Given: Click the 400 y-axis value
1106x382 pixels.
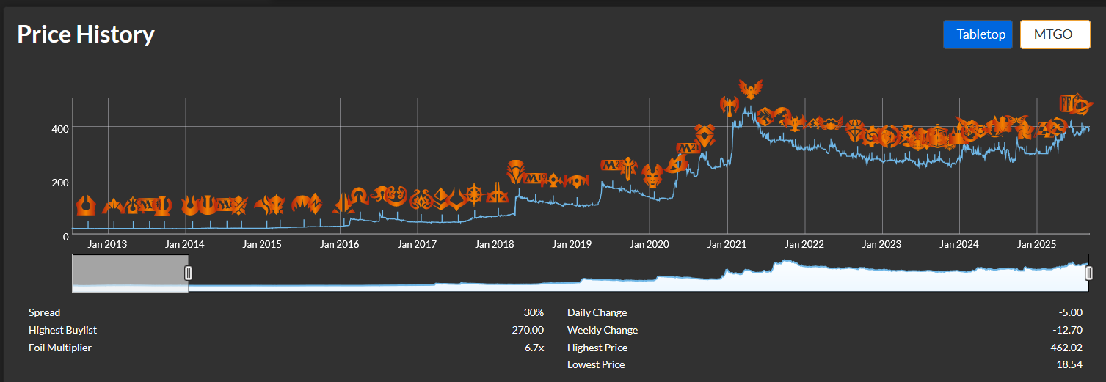Looking at the screenshot, I should click(59, 128).
